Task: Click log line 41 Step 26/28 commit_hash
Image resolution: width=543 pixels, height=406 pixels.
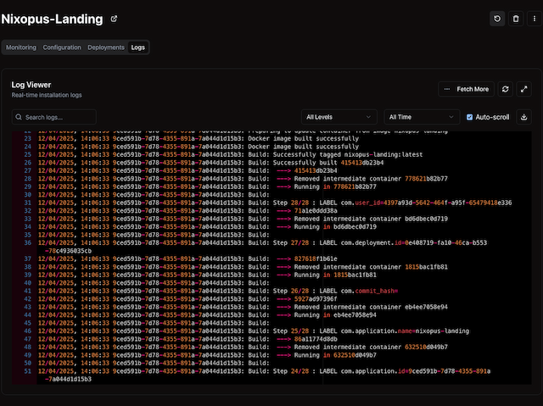Action: pos(218,291)
